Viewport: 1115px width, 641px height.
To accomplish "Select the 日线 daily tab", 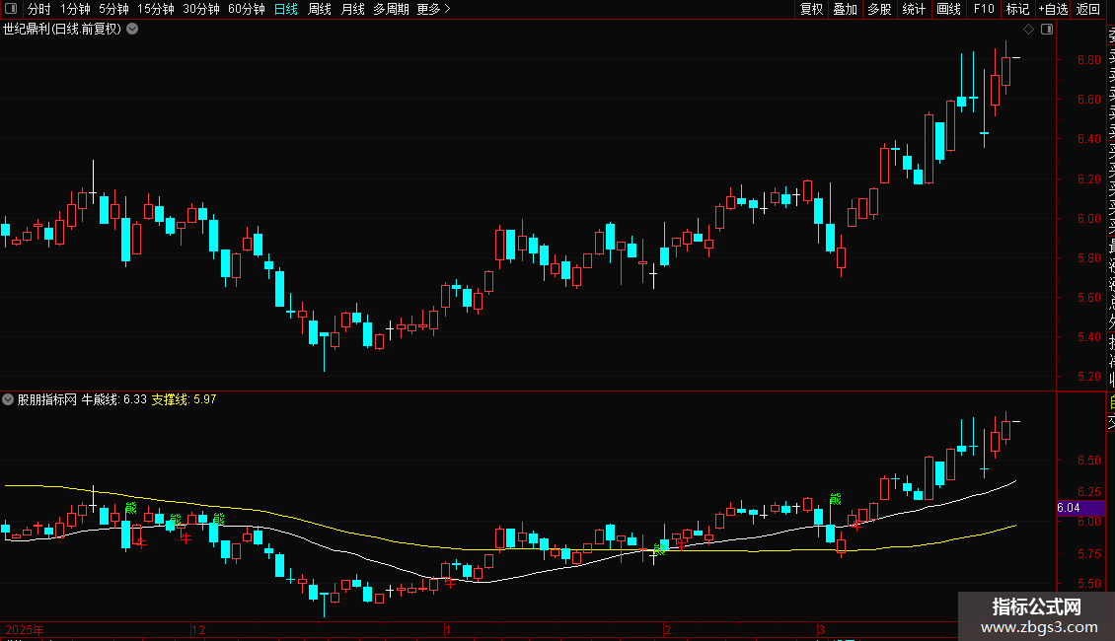I will (x=286, y=9).
